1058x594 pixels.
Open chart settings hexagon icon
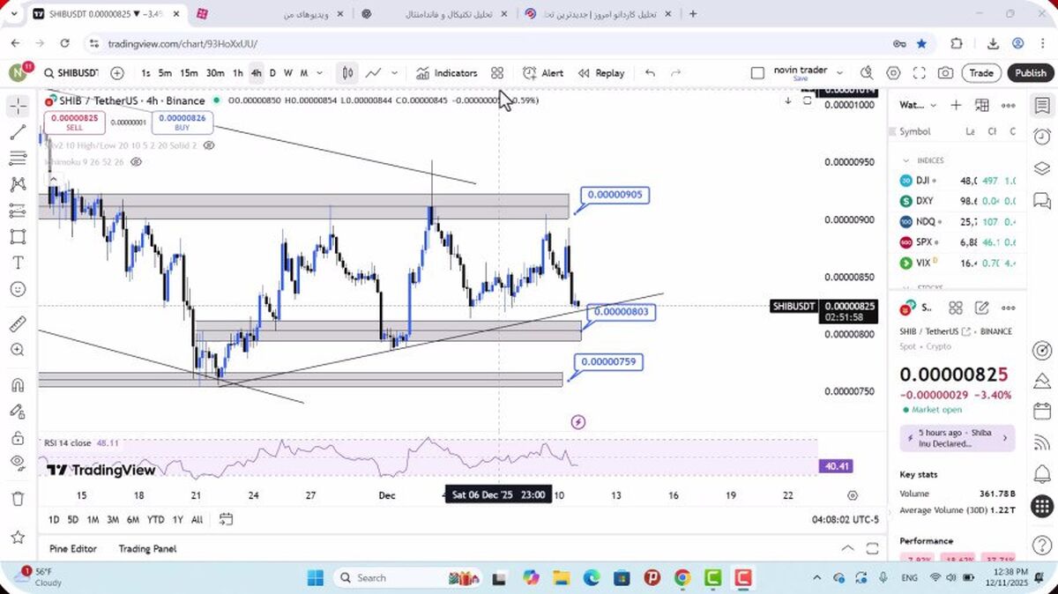click(893, 73)
